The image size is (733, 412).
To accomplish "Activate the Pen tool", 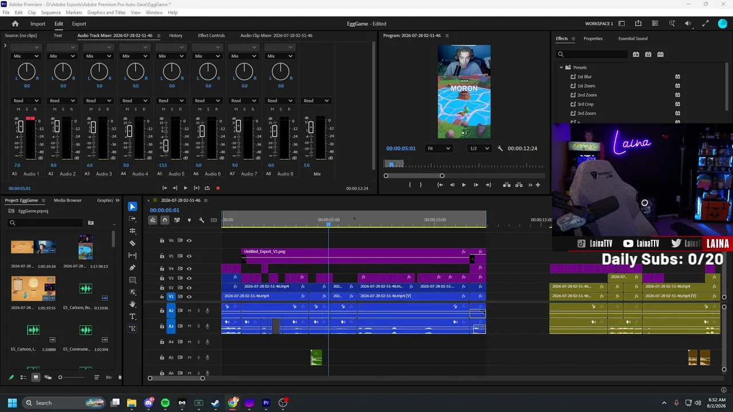I will click(x=132, y=268).
